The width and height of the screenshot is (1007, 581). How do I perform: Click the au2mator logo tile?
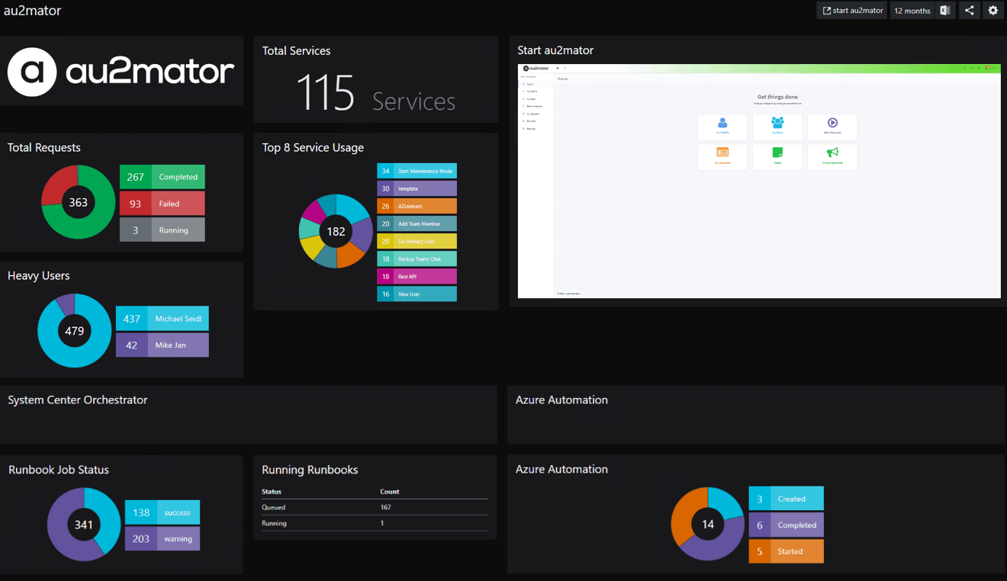(x=121, y=72)
